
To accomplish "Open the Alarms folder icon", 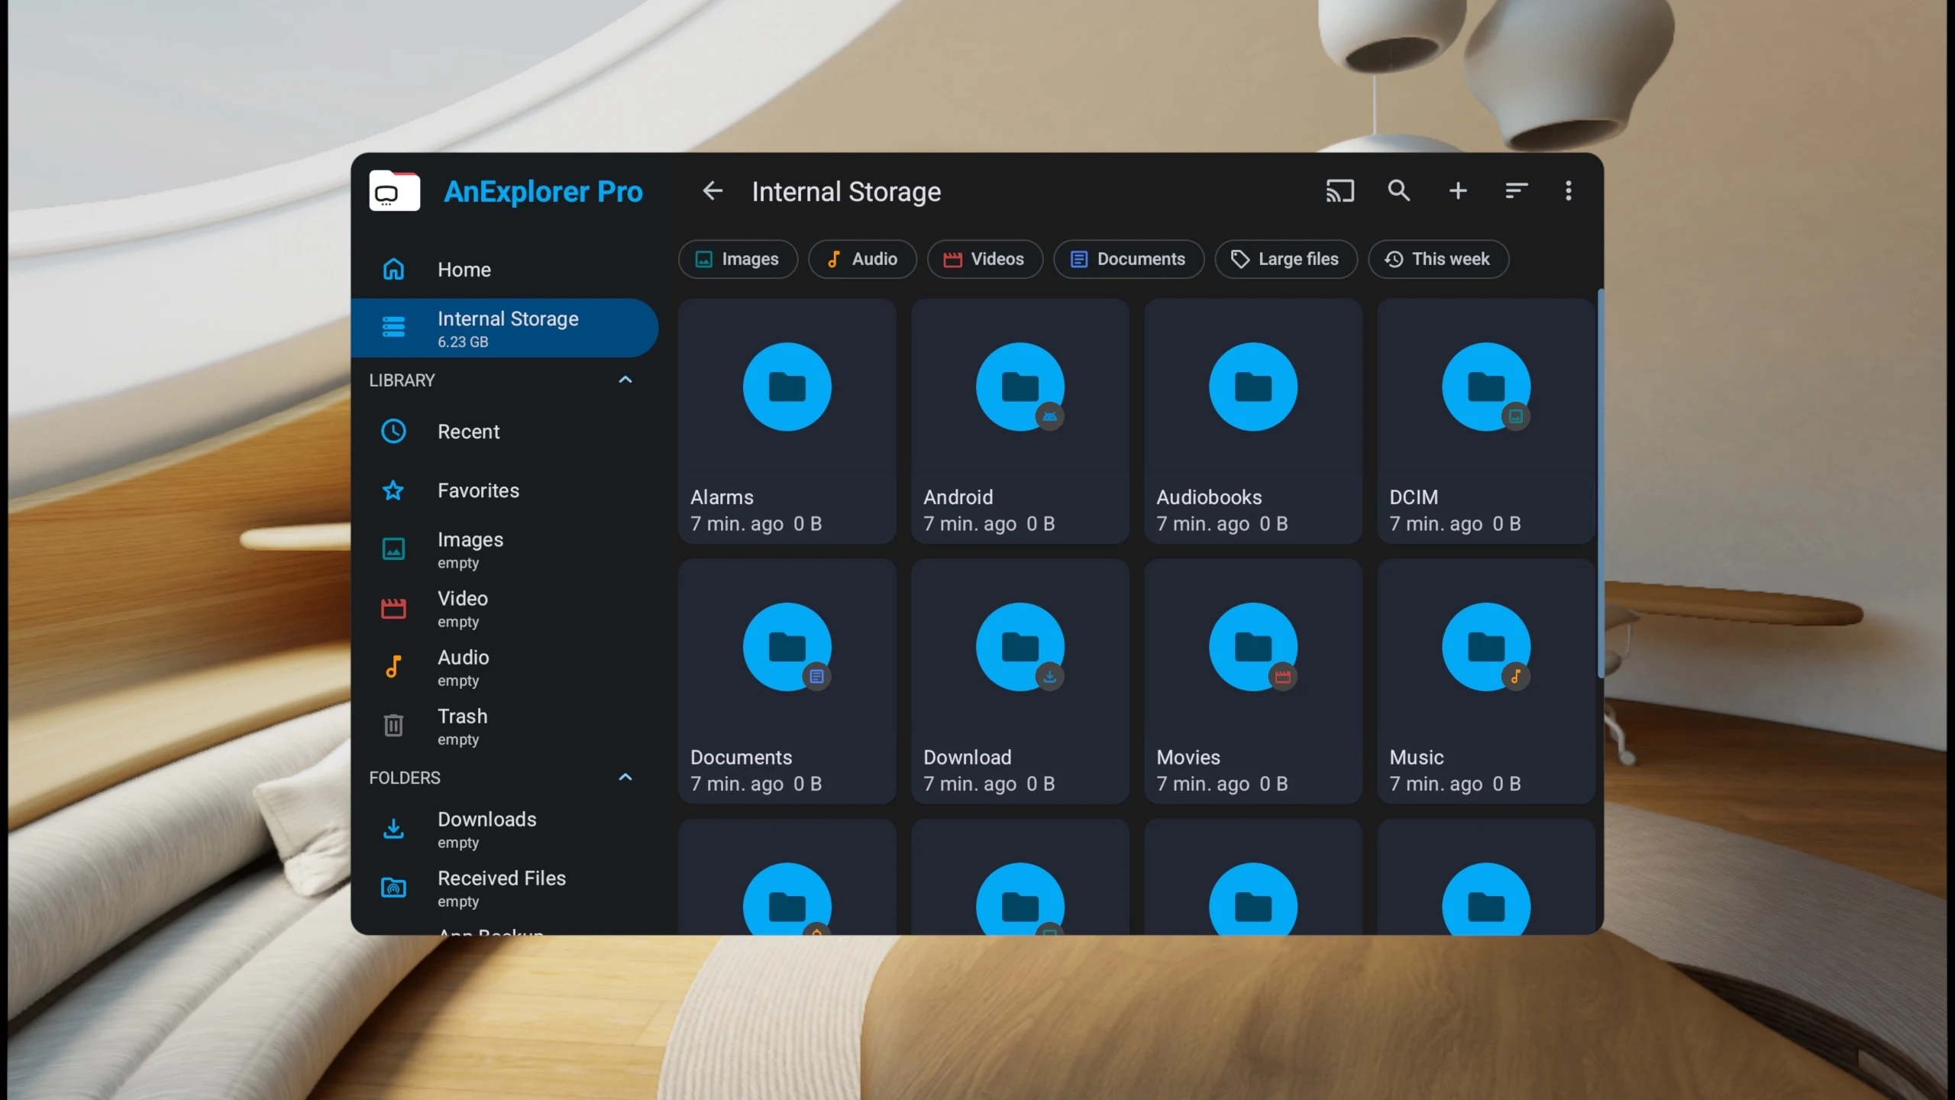I will tap(787, 387).
